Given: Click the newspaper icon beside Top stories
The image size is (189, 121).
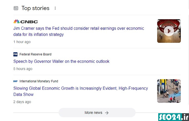Looking at the screenshot, I should coord(16,8).
